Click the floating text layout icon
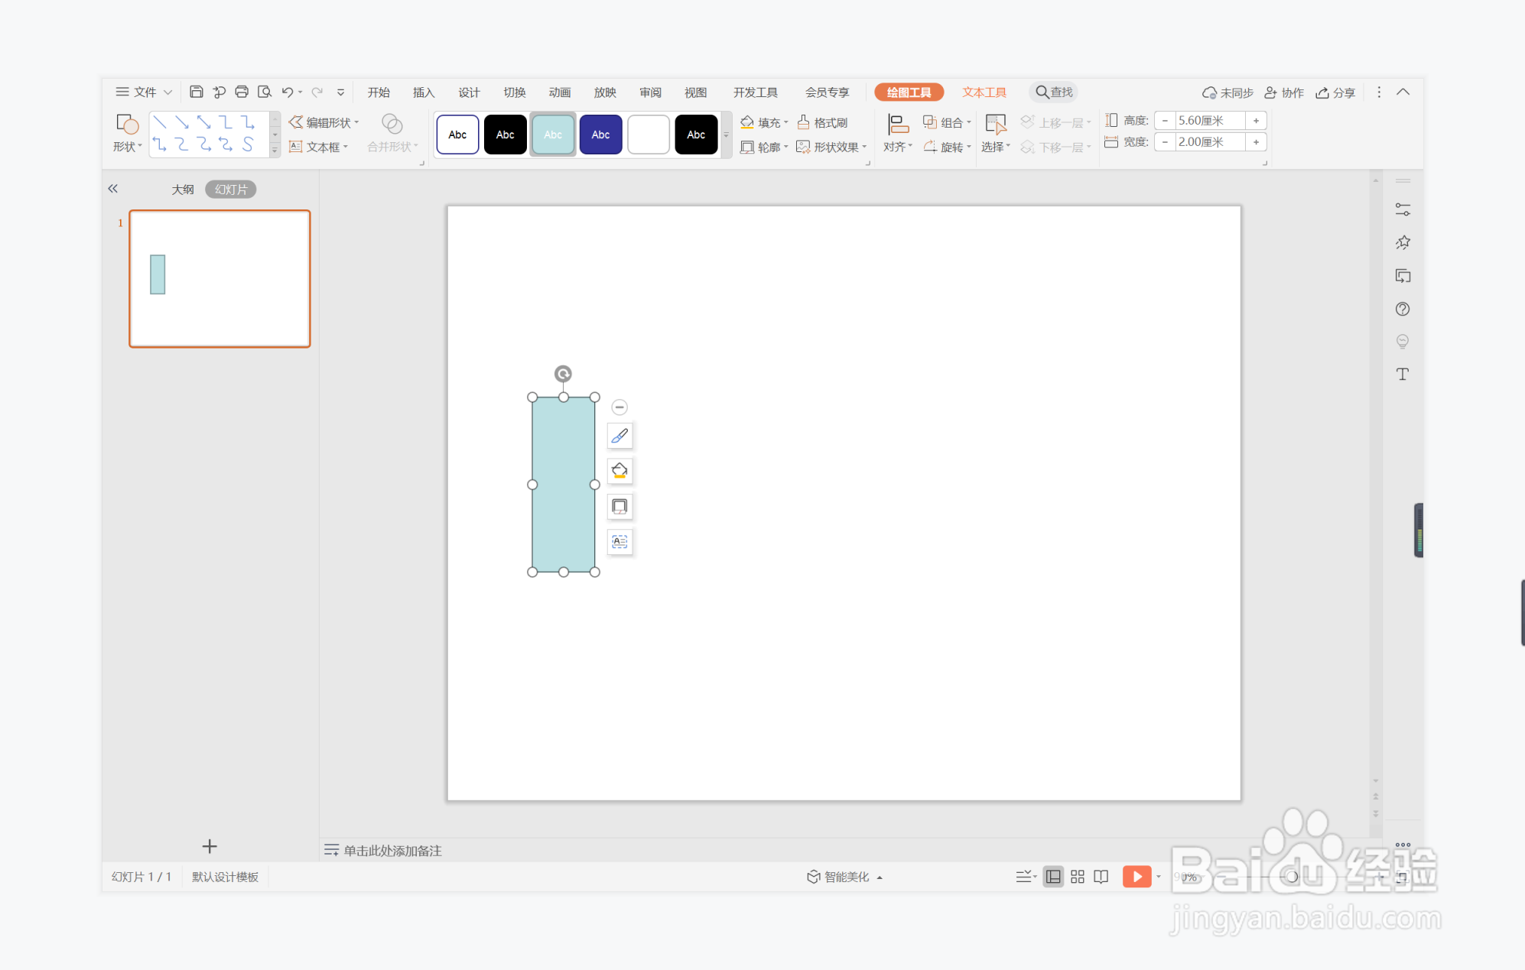Screen dimensions: 1525x970 [x=619, y=541]
